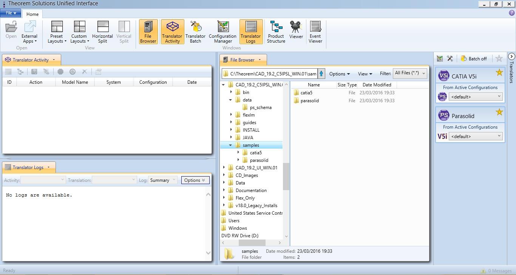Sort files by Name header

pos(314,85)
